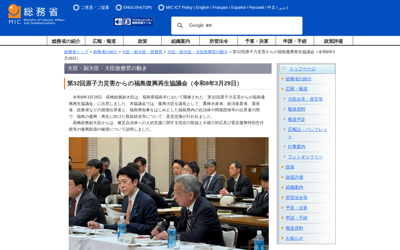Follow the 総務省の紹介 breadcrumb link

point(105,52)
